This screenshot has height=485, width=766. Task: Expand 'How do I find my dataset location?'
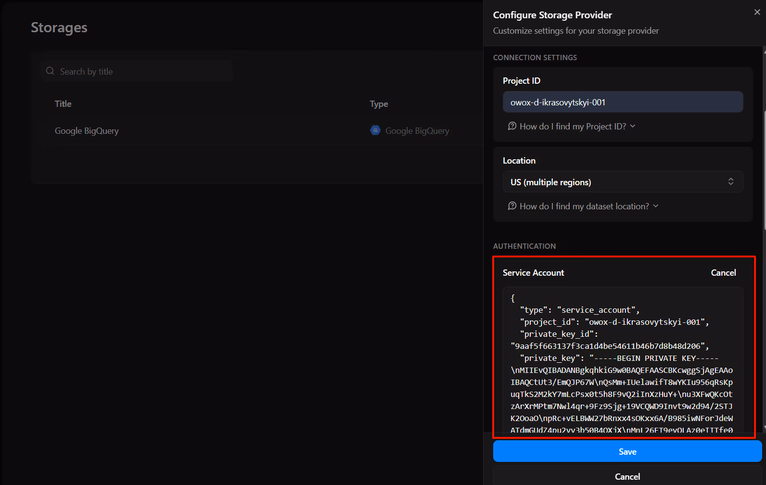pos(583,206)
